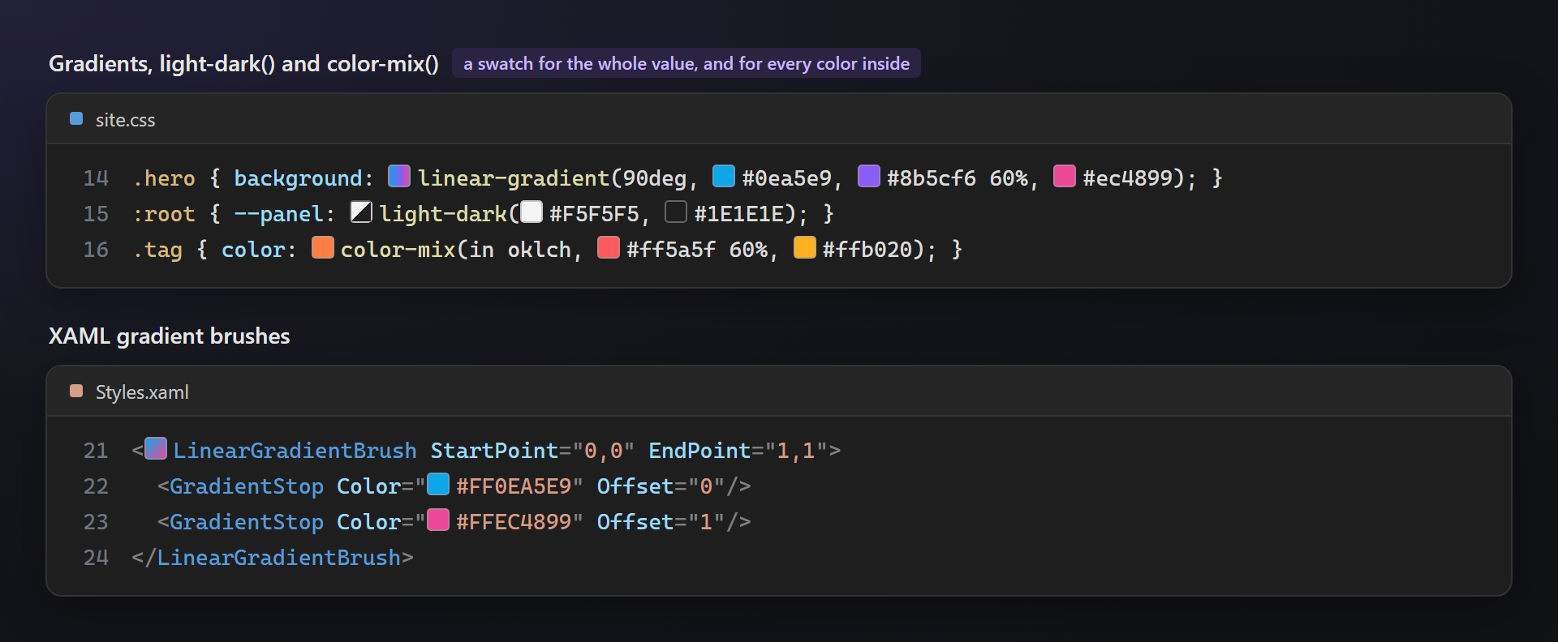Open the #FFEC4899 GradientStop swatch
The width and height of the screenshot is (1558, 642).
438,520
